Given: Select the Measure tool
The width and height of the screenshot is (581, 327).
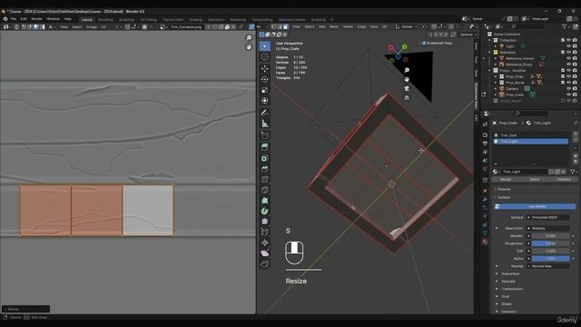Looking at the screenshot, I should click(x=264, y=124).
